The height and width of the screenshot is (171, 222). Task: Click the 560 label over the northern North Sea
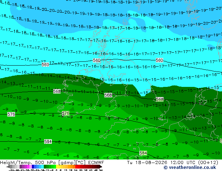159,60
